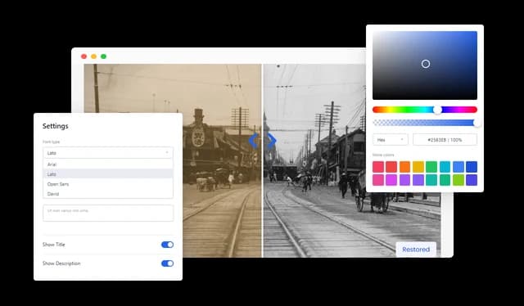The height and width of the screenshot is (306, 524).
Task: Open the Hex color format dropdown
Action: (x=390, y=140)
